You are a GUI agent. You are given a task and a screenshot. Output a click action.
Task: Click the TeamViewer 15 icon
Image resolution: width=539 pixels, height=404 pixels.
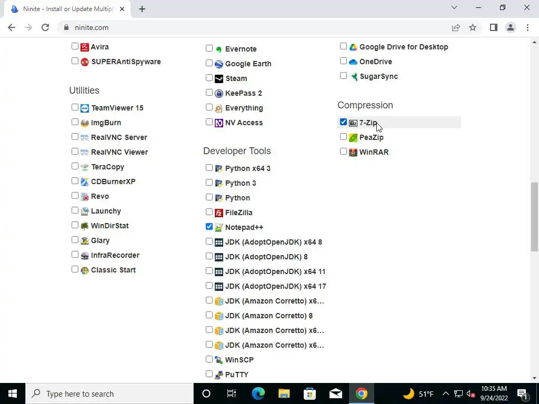[85, 108]
